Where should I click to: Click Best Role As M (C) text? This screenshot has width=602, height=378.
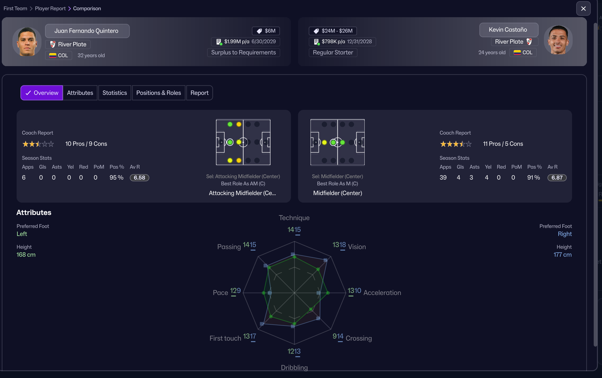tap(337, 184)
